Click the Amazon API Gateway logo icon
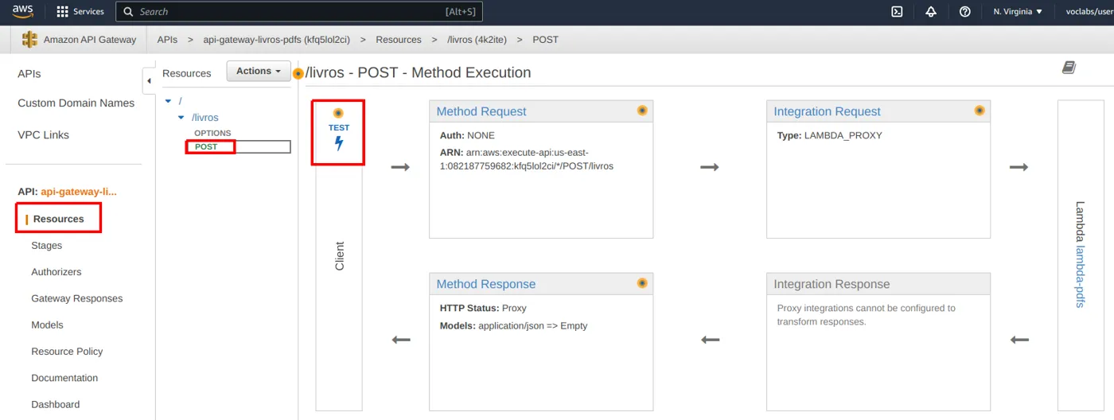1114x420 pixels. coord(30,39)
